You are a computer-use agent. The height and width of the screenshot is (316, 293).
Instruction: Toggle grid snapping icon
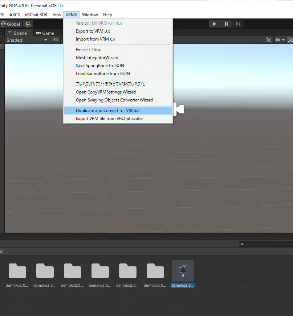(28, 24)
